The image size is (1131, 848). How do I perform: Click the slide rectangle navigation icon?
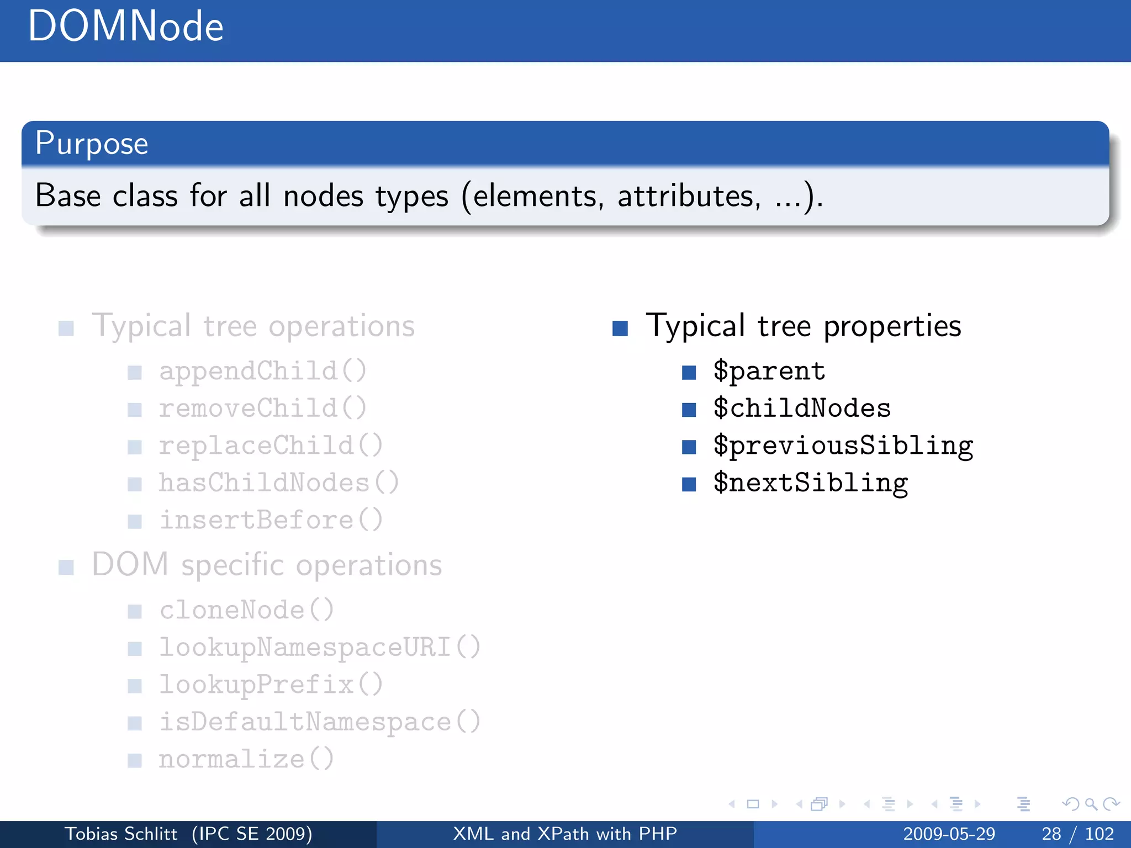(753, 804)
